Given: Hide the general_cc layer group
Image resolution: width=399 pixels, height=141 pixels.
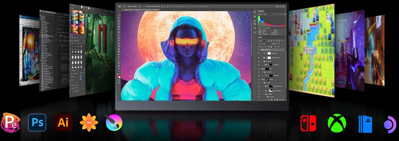Looking at the screenshot, I should pyautogui.click(x=259, y=50).
